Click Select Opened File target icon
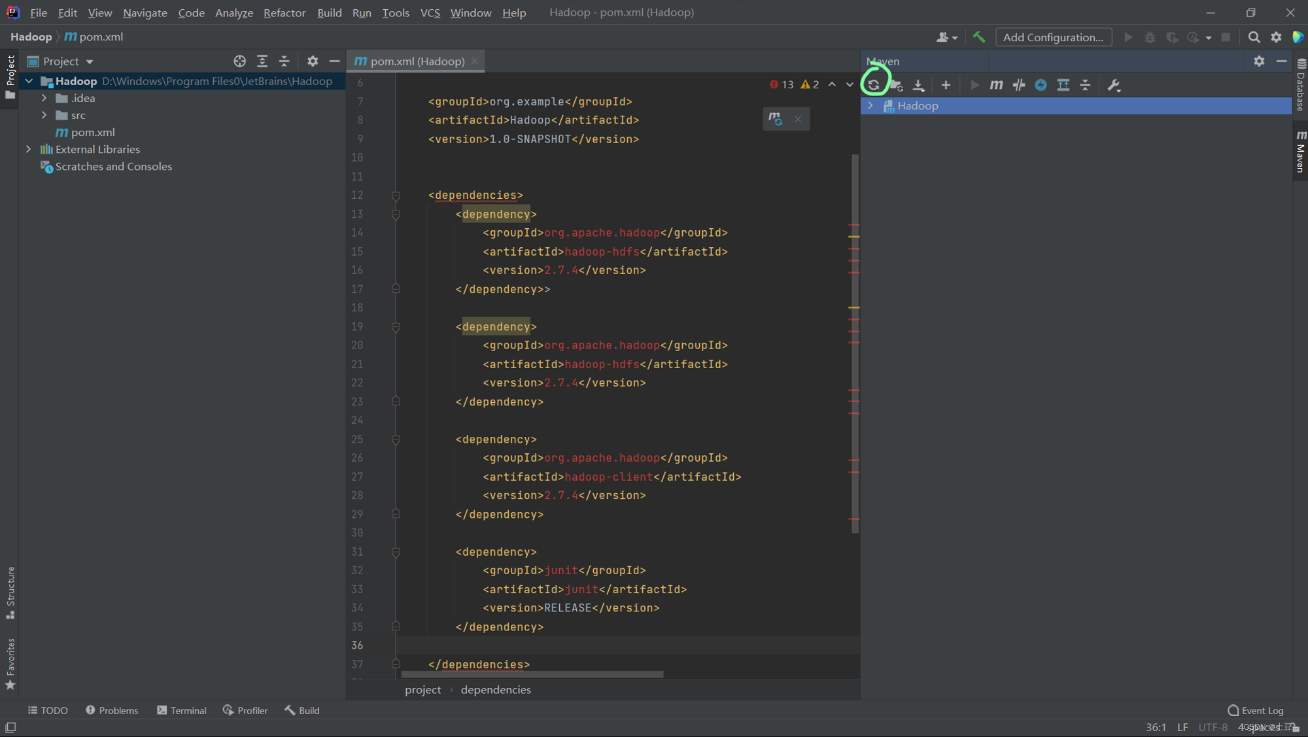This screenshot has width=1308, height=737. tap(239, 61)
